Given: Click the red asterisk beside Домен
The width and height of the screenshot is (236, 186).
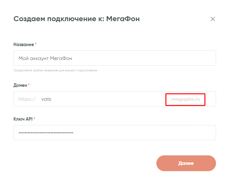Looking at the screenshot, I should [29, 85].
